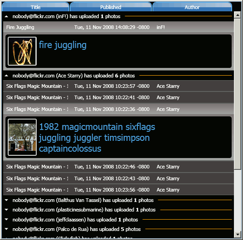Sort by the Title column header
The width and height of the screenshot is (243, 240).
(x=35, y=7)
